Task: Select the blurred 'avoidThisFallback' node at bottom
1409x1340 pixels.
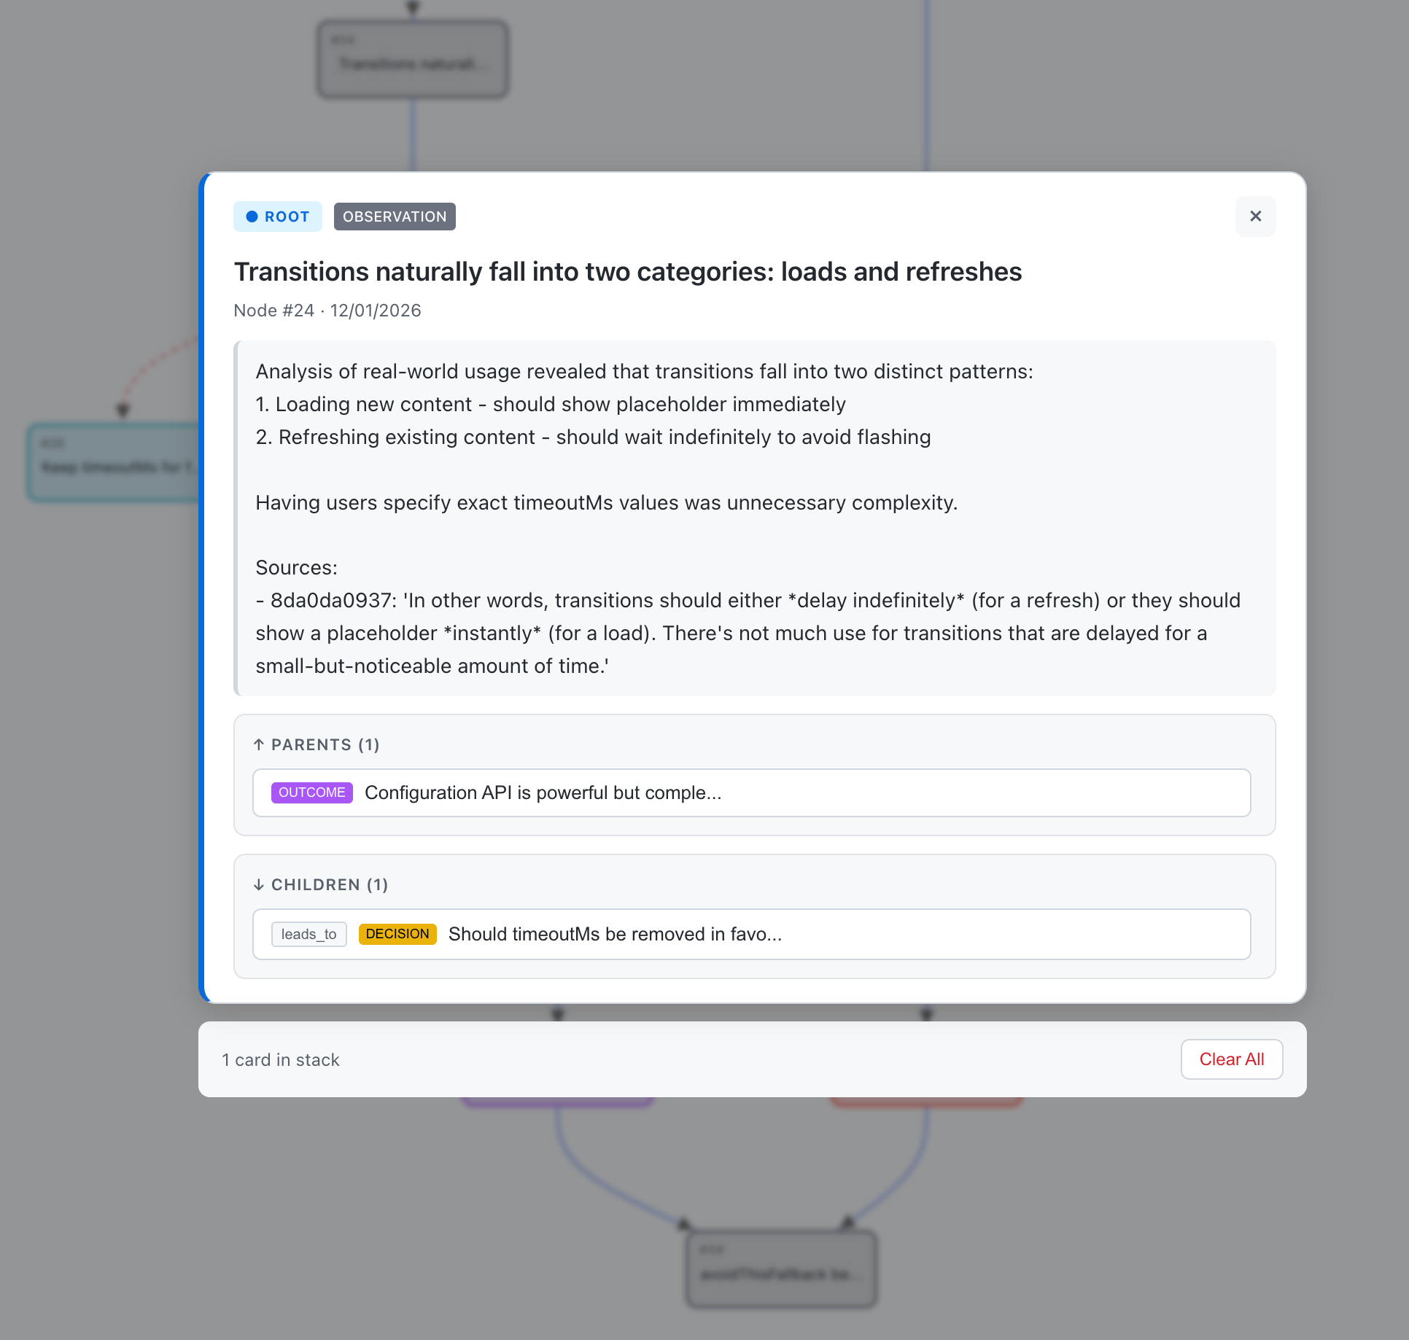Action: [781, 1269]
